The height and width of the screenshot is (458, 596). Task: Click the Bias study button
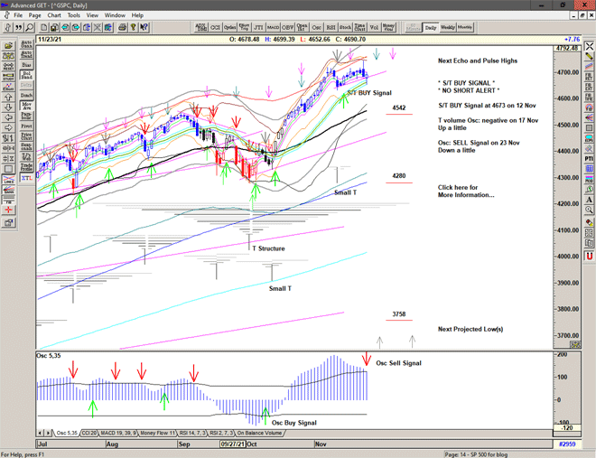point(26,65)
